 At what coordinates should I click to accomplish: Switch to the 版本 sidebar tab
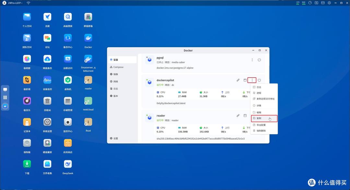[122, 96]
